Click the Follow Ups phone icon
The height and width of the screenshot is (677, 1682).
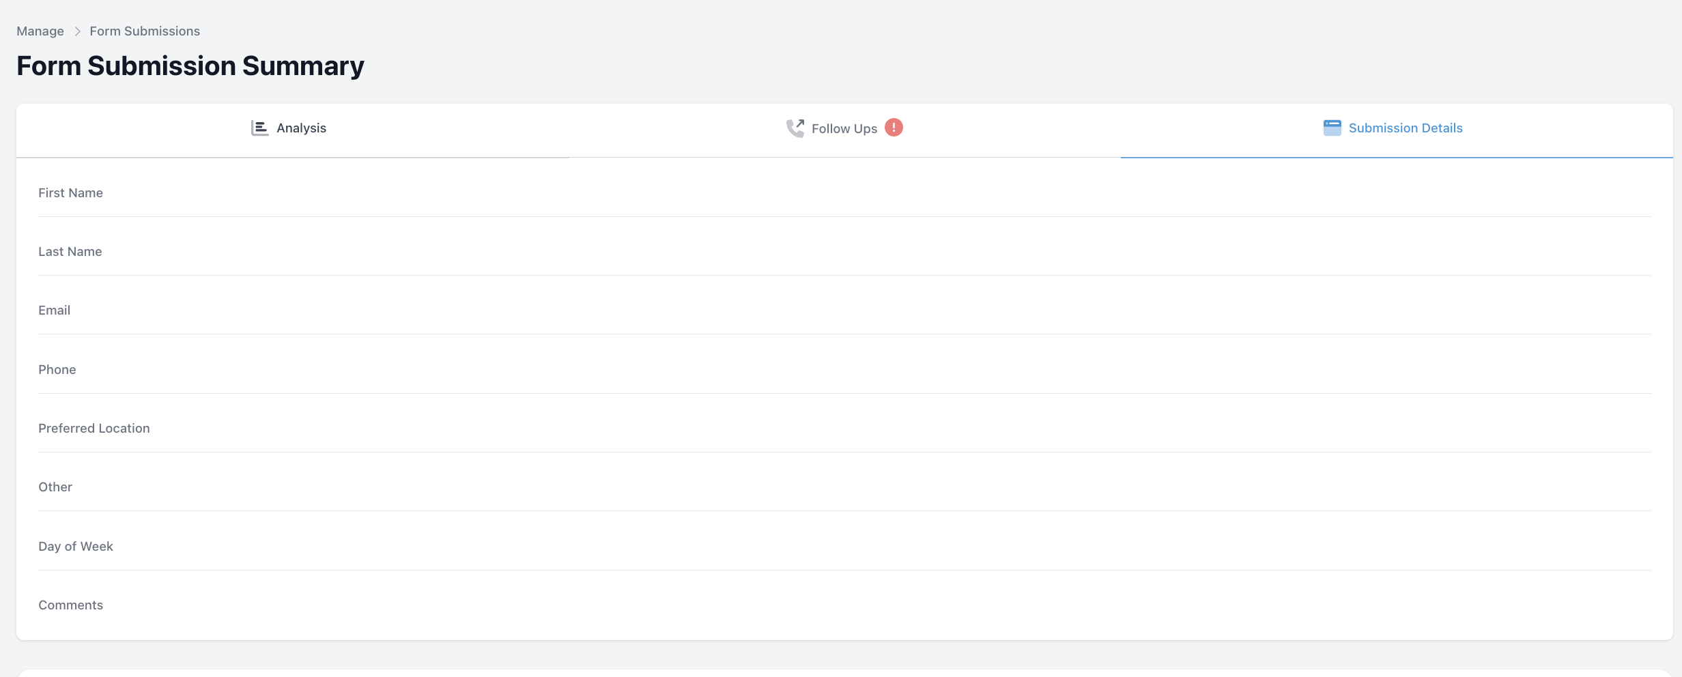(x=795, y=128)
